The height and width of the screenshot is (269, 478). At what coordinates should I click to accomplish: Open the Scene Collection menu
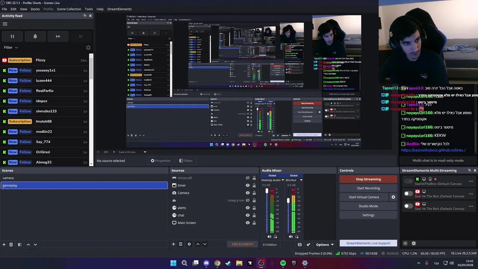coord(69,9)
